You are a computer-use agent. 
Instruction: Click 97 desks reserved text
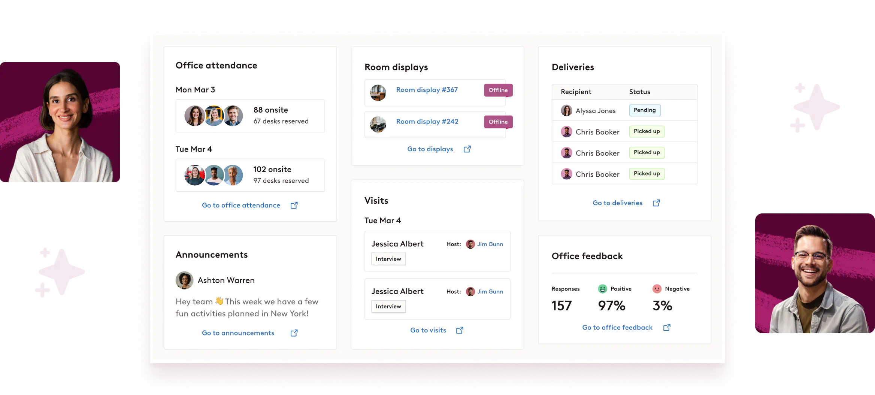pyautogui.click(x=281, y=181)
